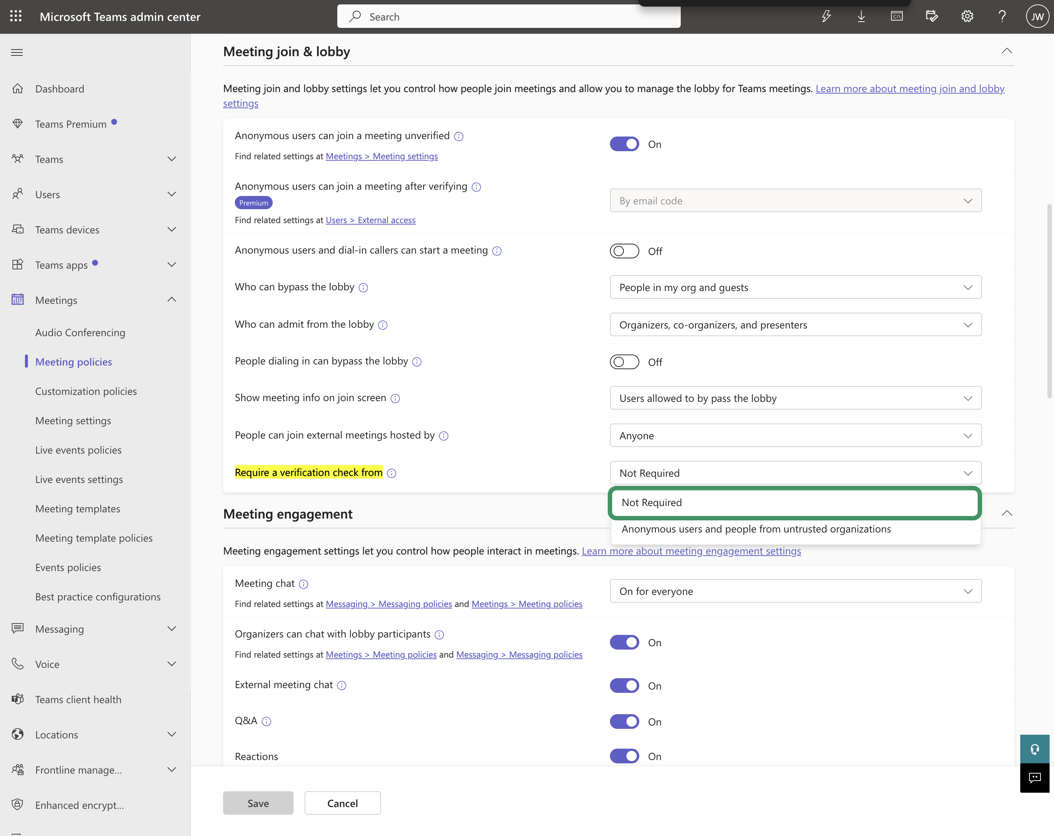1054x836 pixels.
Task: Click the Teams Premium diamond icon
Action: tap(18, 124)
